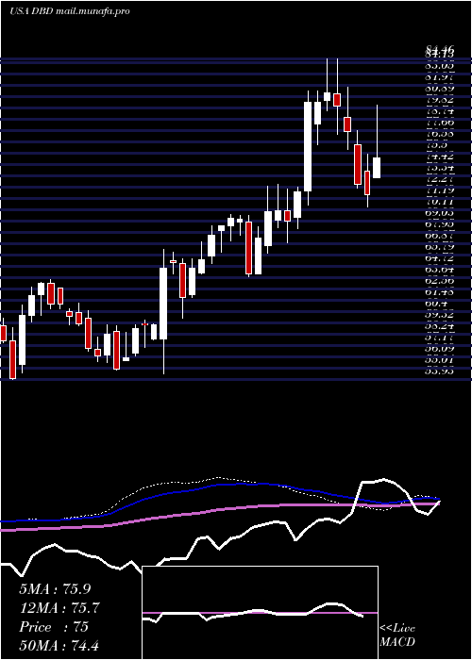Click the '12MA : 75.7' readout
The image size is (472, 660).
pyautogui.click(x=59, y=608)
